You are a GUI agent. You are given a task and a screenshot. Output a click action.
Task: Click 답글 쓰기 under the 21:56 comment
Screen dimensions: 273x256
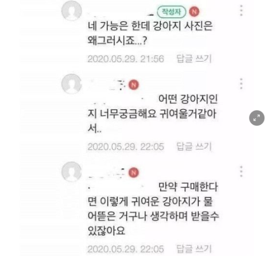194,59
